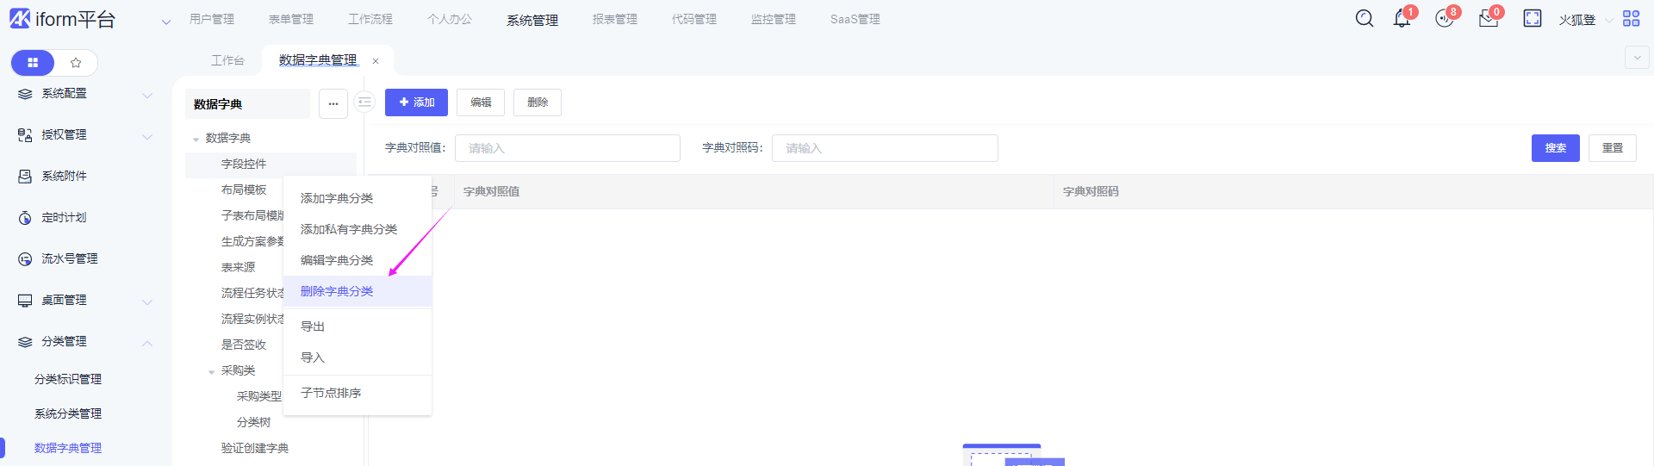Switch to the 工作台 tab
Screen dimensions: 1654x466
tap(227, 60)
